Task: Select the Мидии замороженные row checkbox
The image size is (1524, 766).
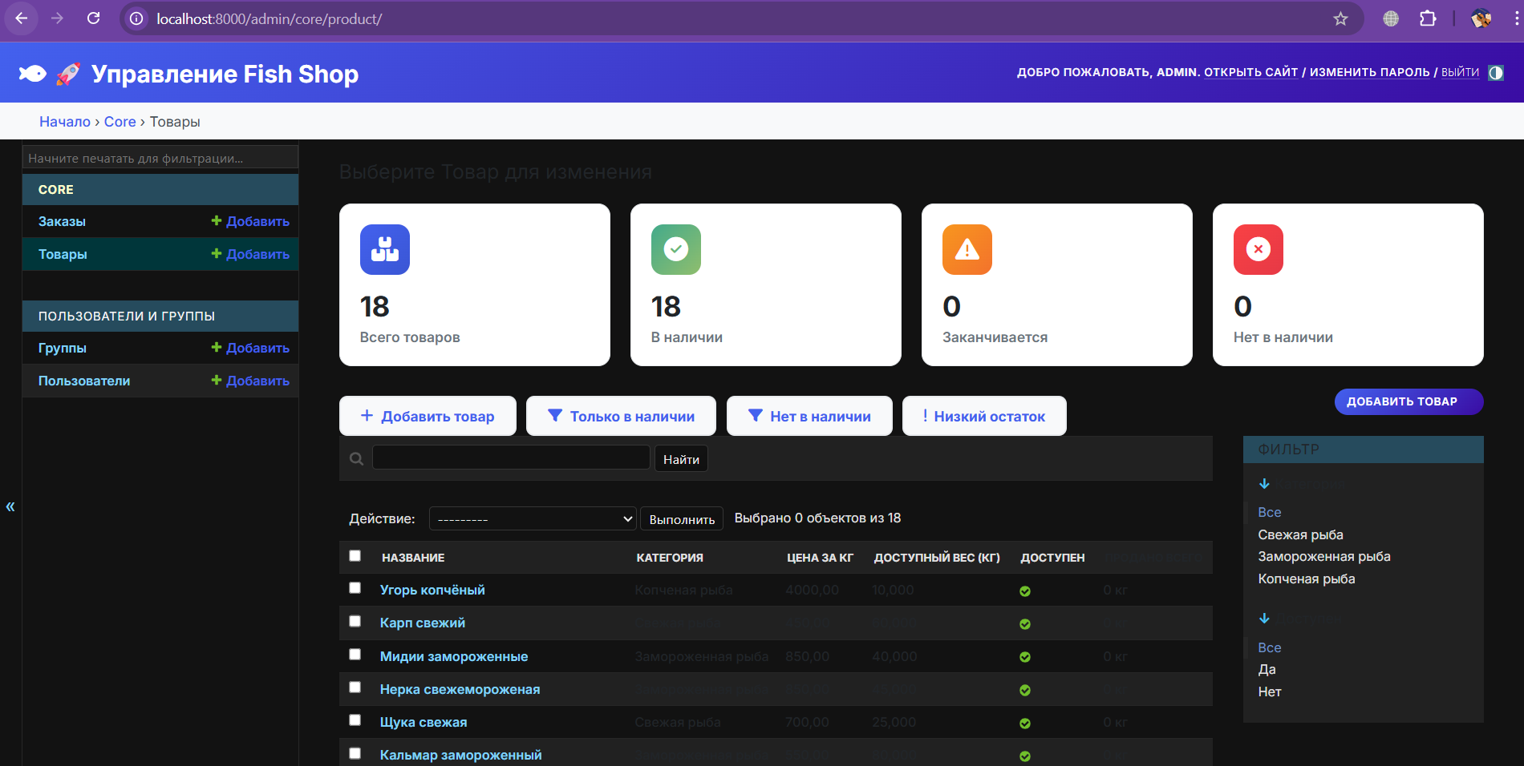Action: (x=355, y=655)
